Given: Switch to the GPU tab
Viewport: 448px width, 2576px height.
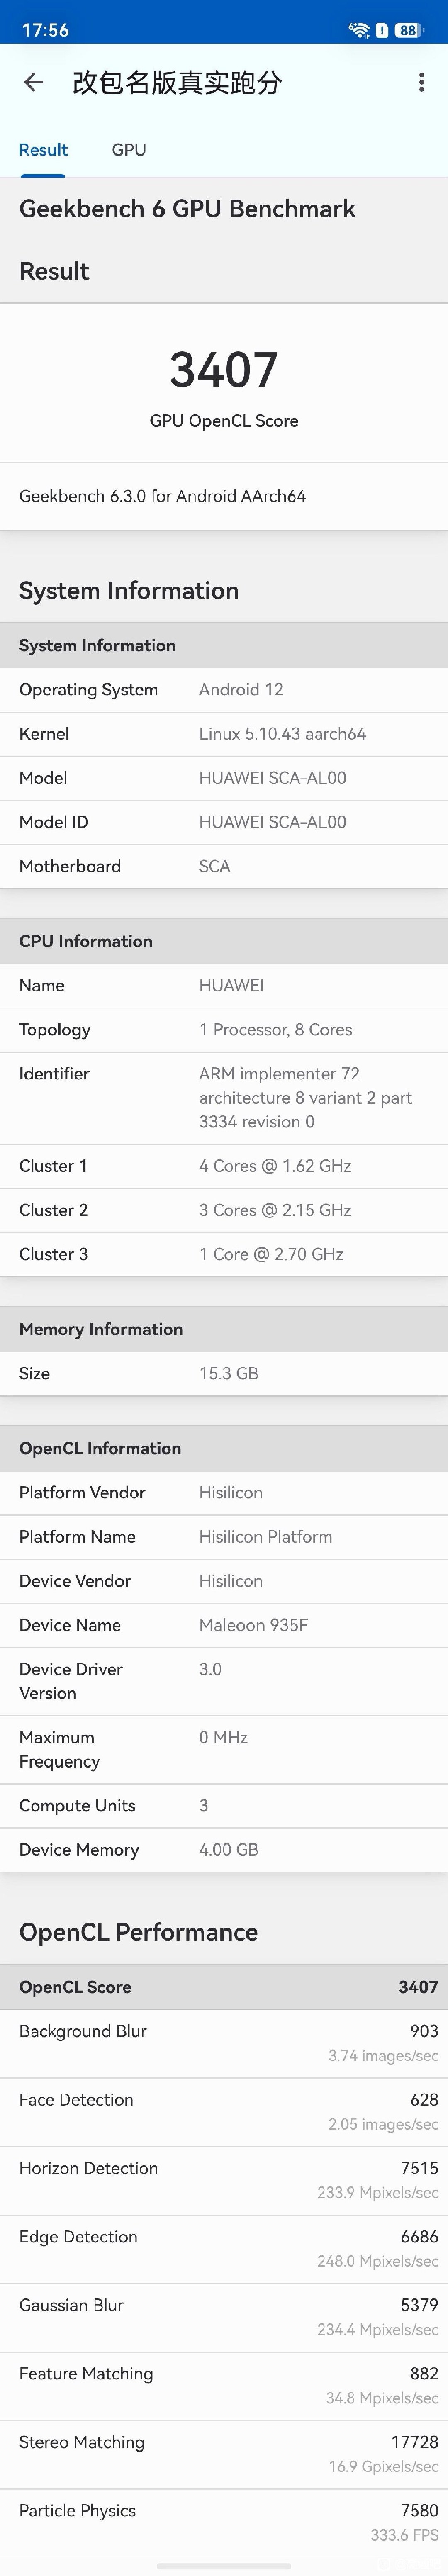Looking at the screenshot, I should point(129,150).
